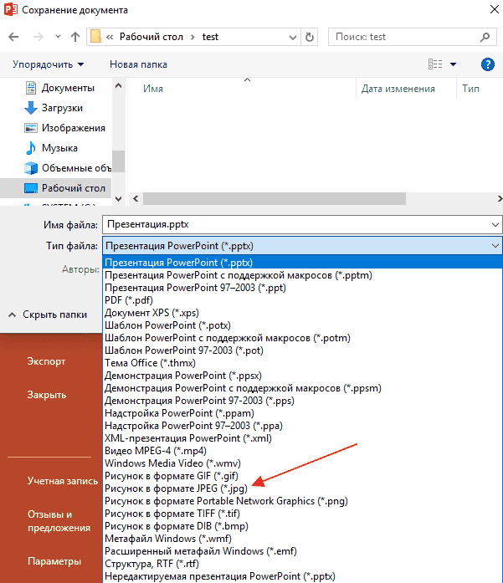The height and width of the screenshot is (583, 503).
Task: Open Экспорт in the PowerPoint backstage menu
Action: click(46, 361)
